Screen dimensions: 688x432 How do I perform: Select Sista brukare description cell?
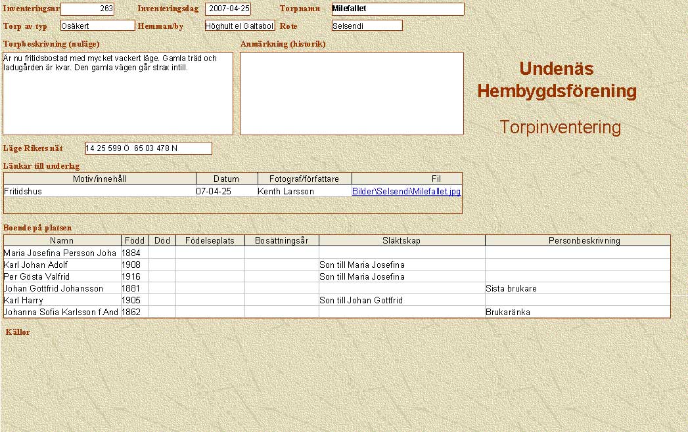577,288
